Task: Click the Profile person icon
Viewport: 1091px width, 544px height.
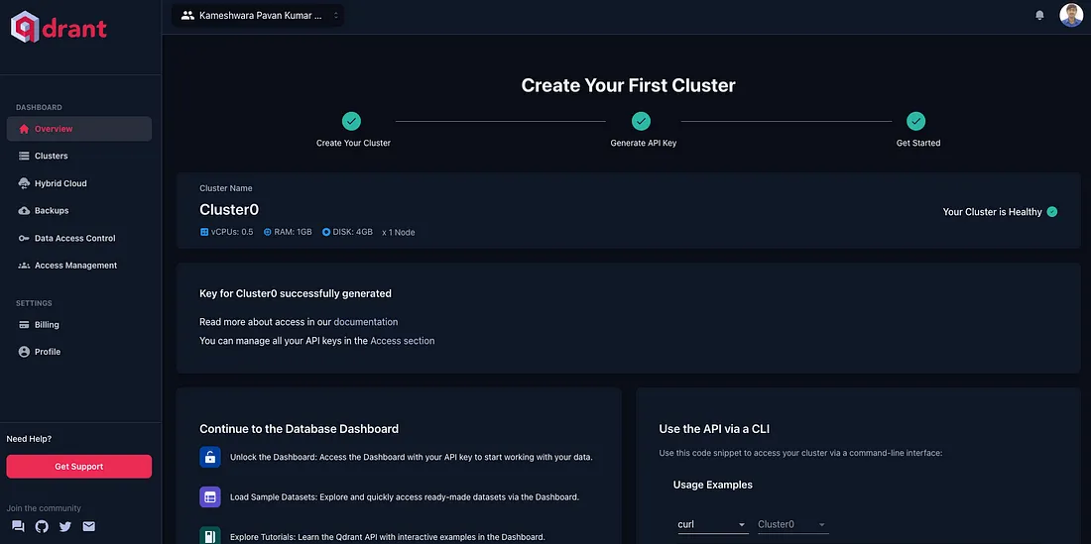Action: pyautogui.click(x=24, y=352)
